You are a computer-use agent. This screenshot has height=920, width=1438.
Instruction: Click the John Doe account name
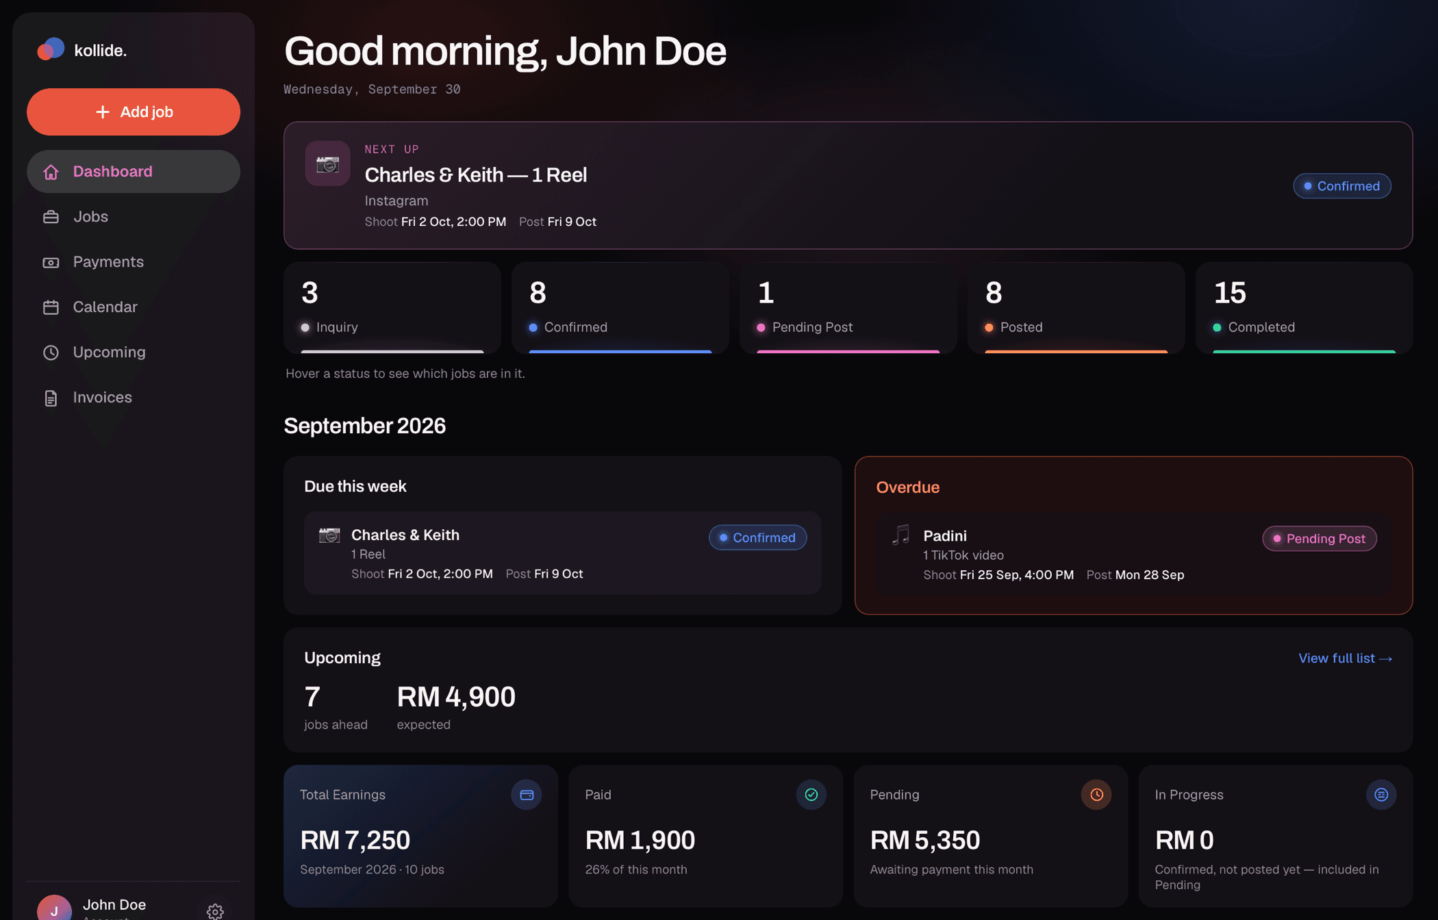114,904
